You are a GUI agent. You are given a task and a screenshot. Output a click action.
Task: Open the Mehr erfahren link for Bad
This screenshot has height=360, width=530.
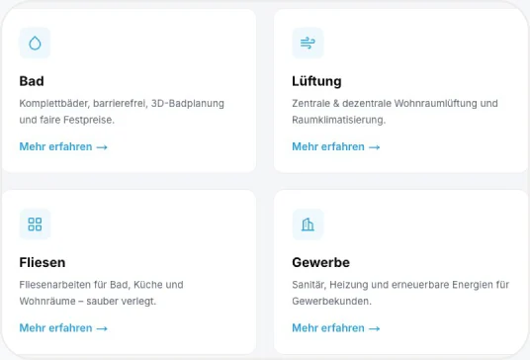63,146
